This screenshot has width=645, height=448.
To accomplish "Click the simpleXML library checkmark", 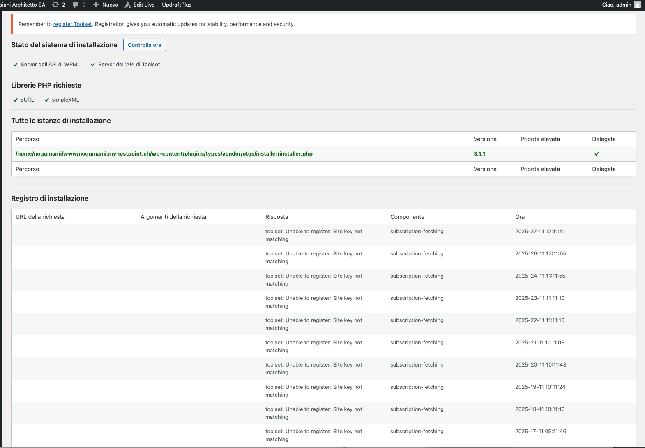I will [47, 100].
